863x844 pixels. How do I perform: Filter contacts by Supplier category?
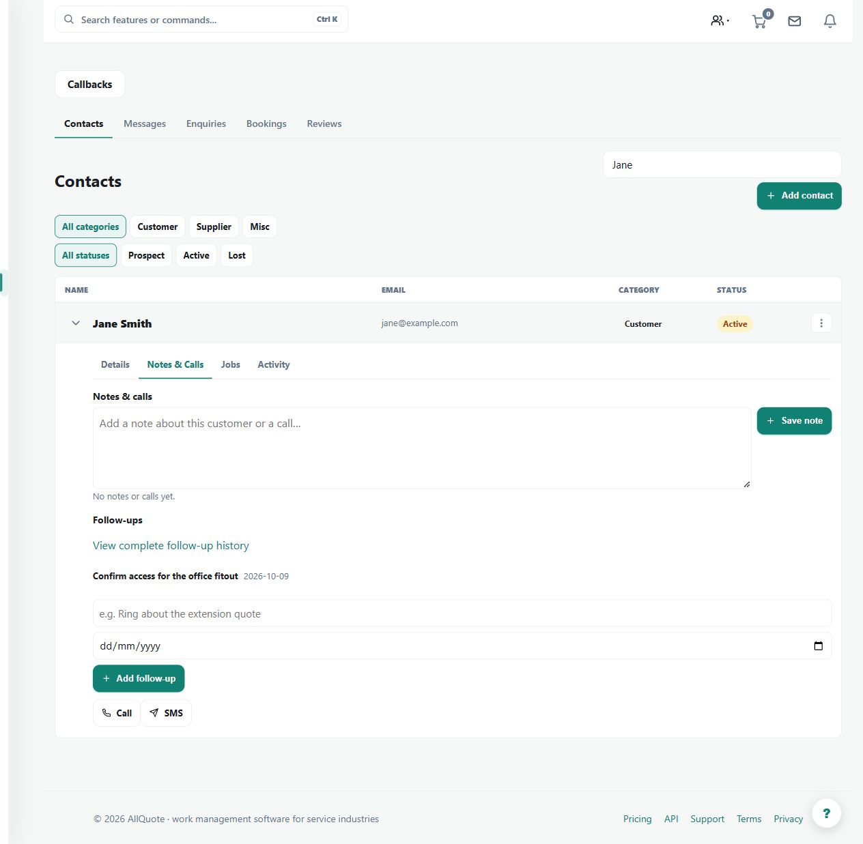click(x=214, y=227)
